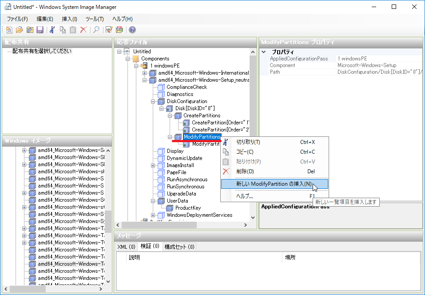425x295 pixels.
Task: Collapse the Components node
Action: [x=127, y=59]
